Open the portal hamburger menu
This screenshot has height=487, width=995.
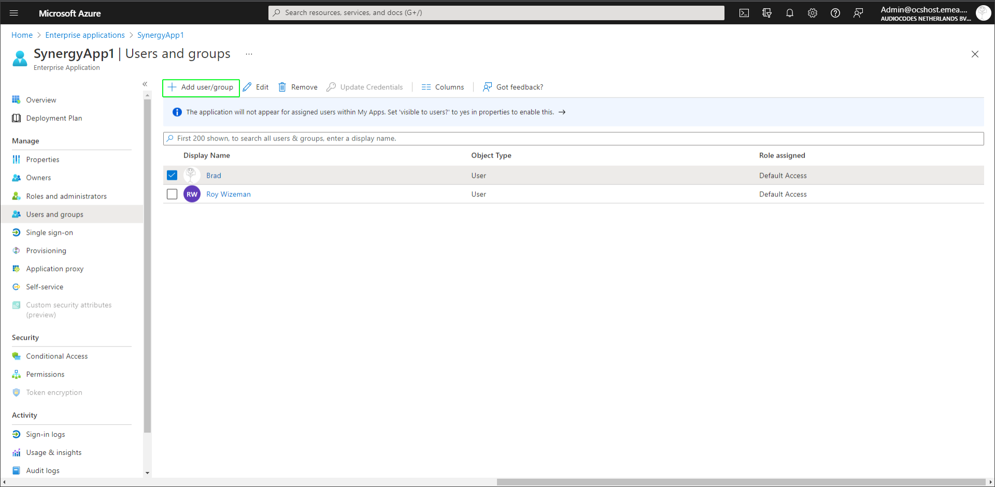tap(14, 13)
